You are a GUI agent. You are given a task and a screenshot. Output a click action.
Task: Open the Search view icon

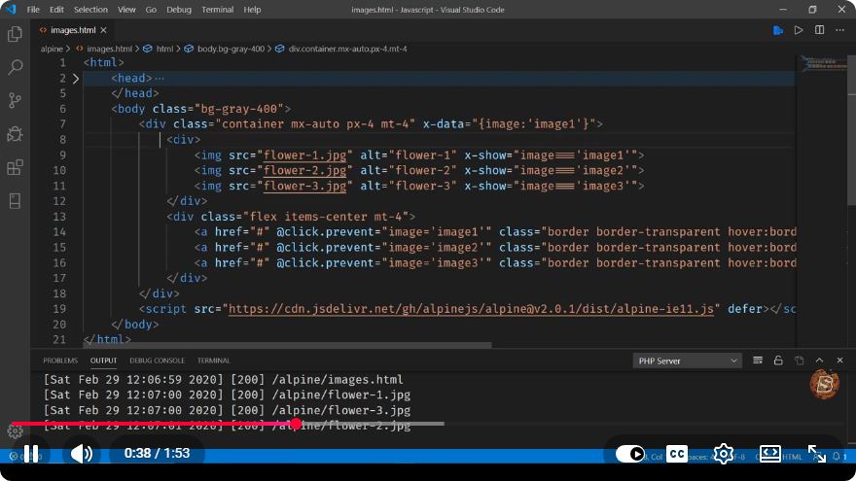click(15, 67)
